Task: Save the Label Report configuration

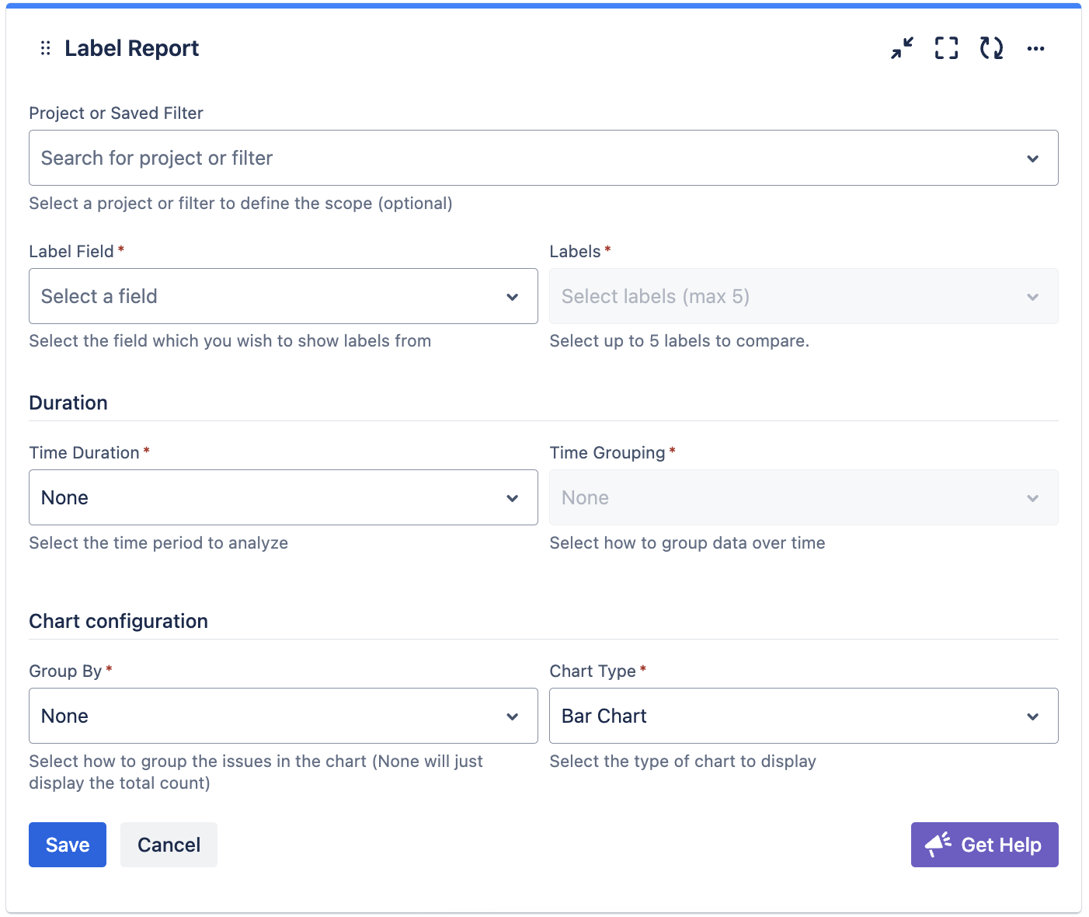Action: coord(68,845)
